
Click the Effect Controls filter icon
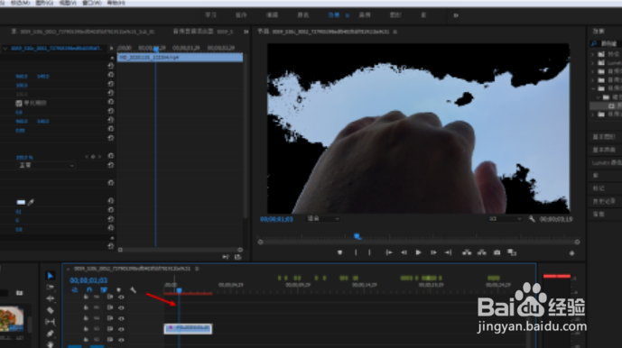[226, 257]
